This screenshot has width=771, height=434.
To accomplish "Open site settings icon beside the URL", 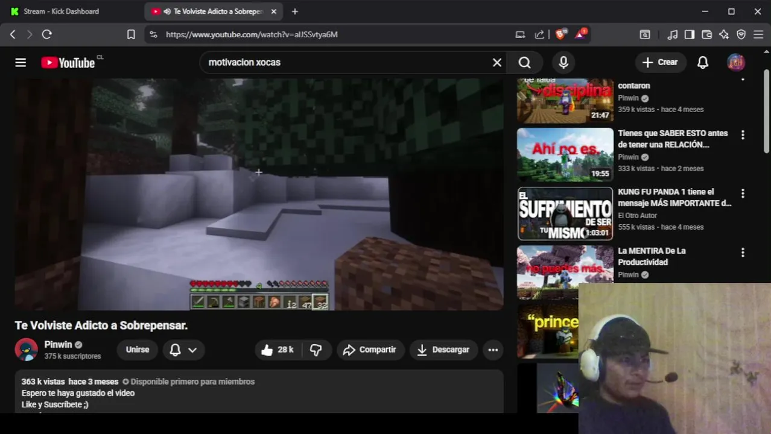I will (153, 34).
